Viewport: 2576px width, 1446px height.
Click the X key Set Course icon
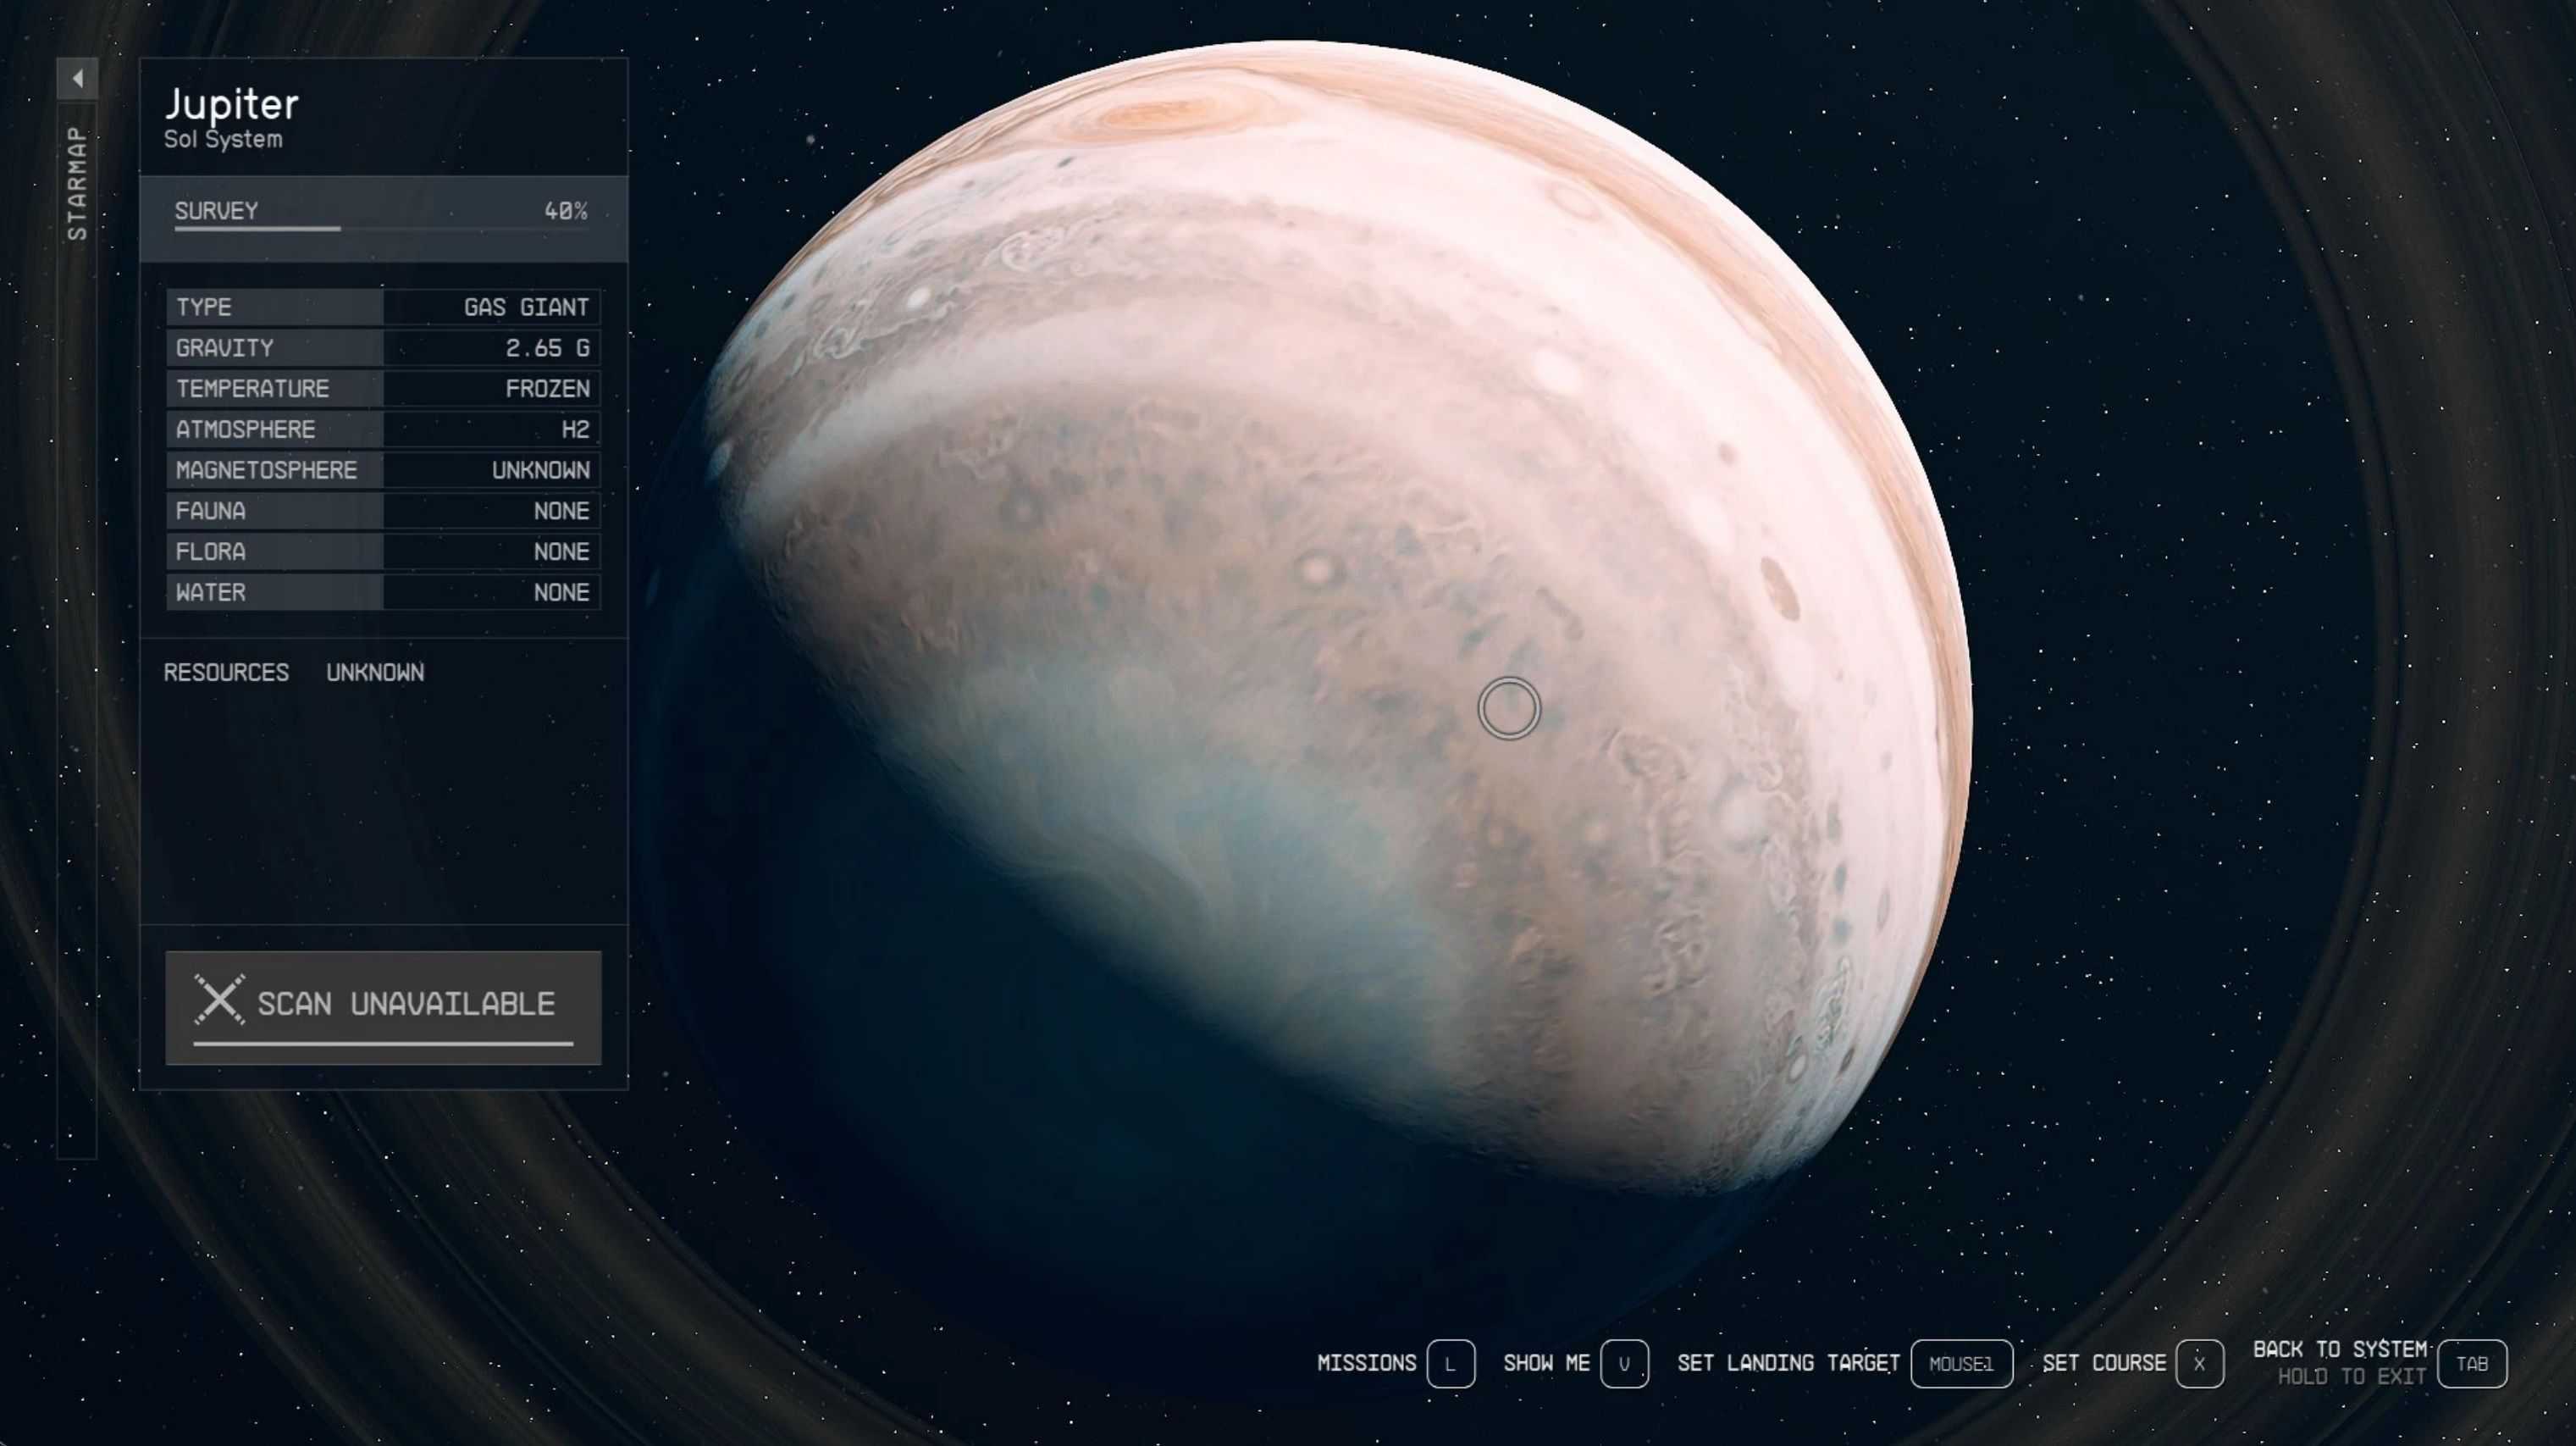click(2199, 1363)
